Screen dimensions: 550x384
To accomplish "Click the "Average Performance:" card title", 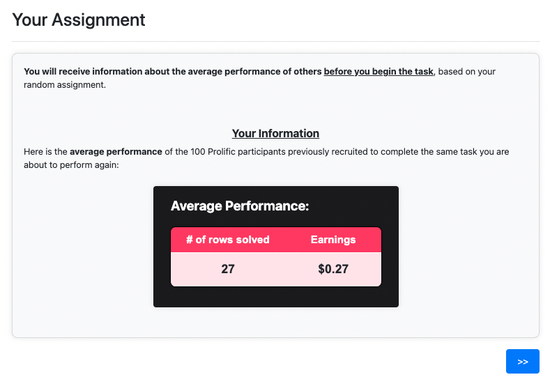I will click(239, 206).
